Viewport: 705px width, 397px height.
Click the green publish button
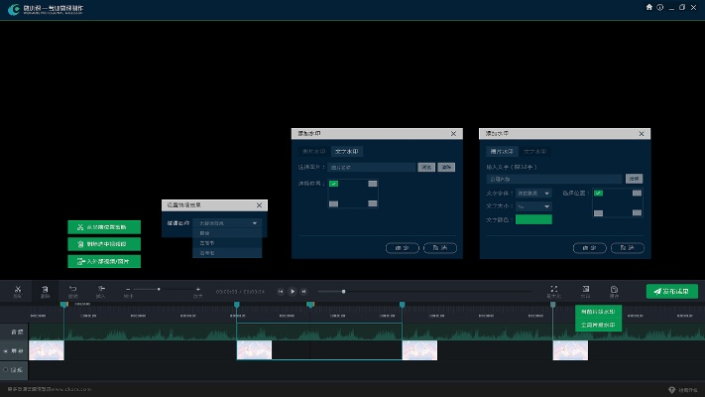click(672, 291)
